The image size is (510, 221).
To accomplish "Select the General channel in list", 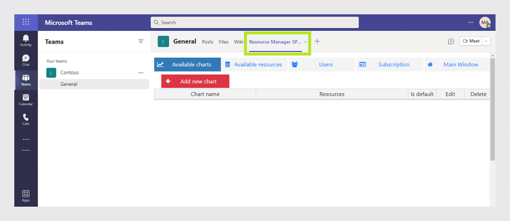I will [95, 84].
